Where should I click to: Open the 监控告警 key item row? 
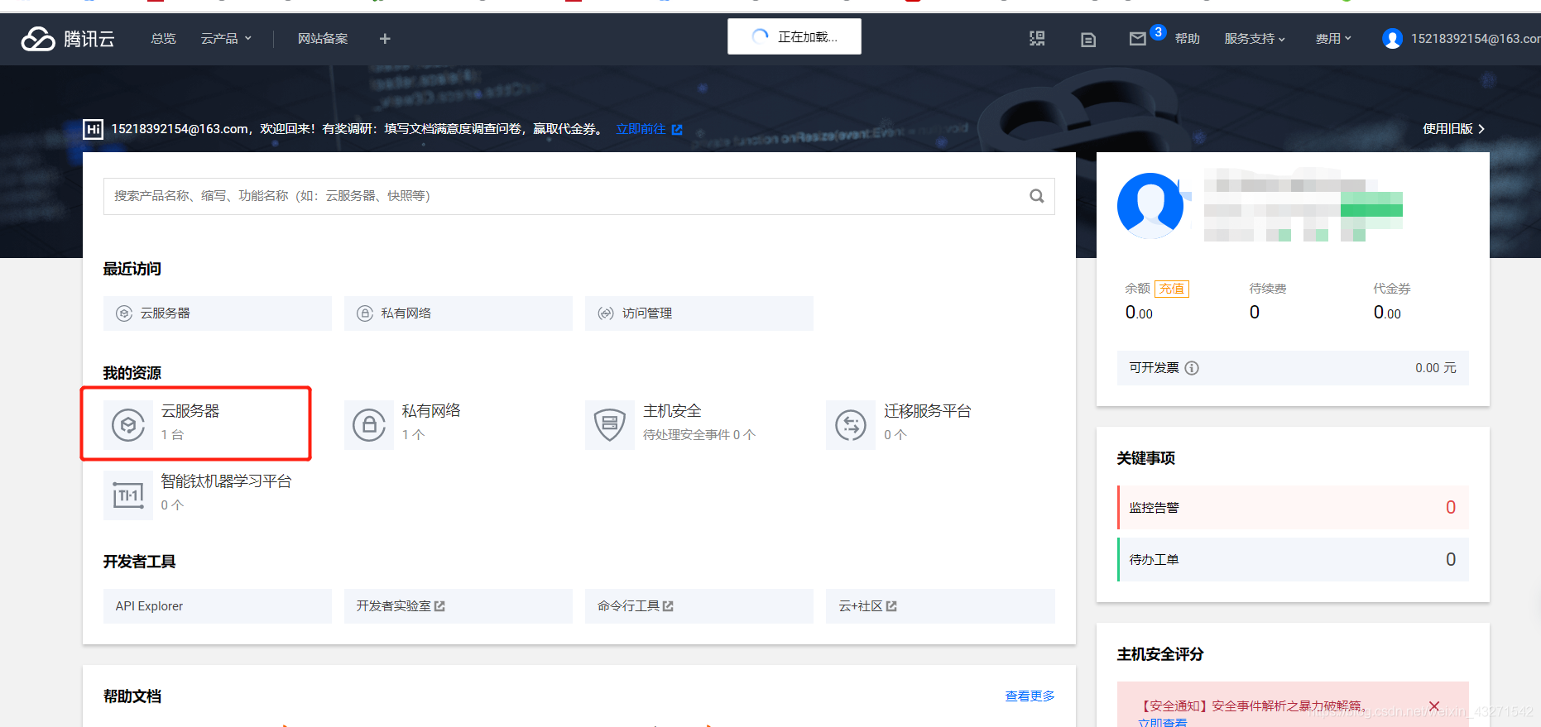1293,508
